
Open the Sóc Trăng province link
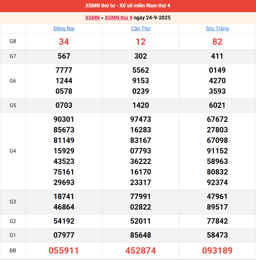click(x=217, y=28)
